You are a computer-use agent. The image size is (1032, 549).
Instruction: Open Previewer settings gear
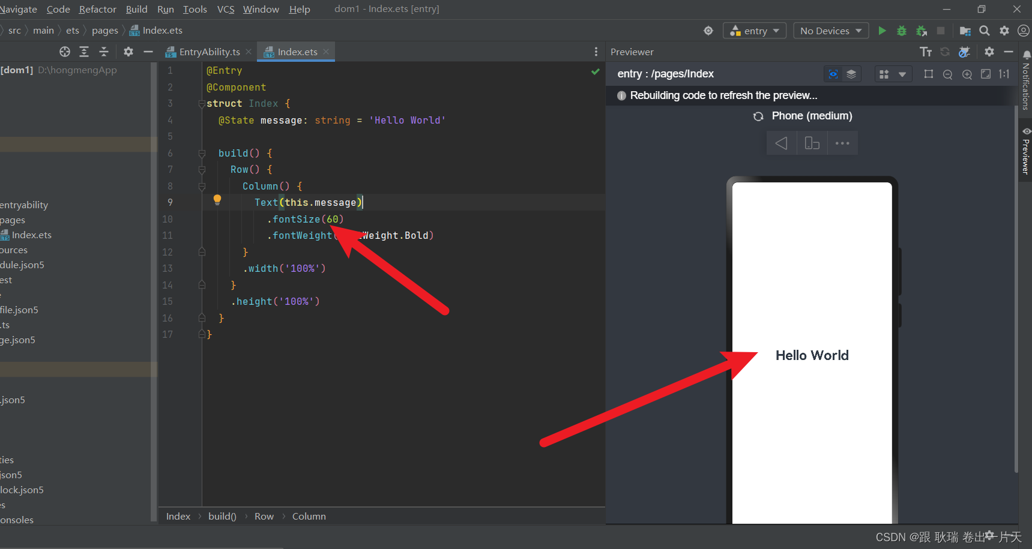(989, 52)
